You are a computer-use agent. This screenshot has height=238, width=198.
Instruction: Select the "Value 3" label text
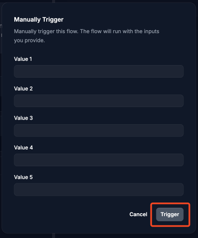coord(23,118)
